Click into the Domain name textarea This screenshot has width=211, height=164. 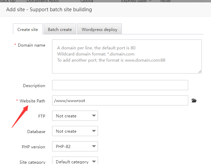click(x=127, y=56)
